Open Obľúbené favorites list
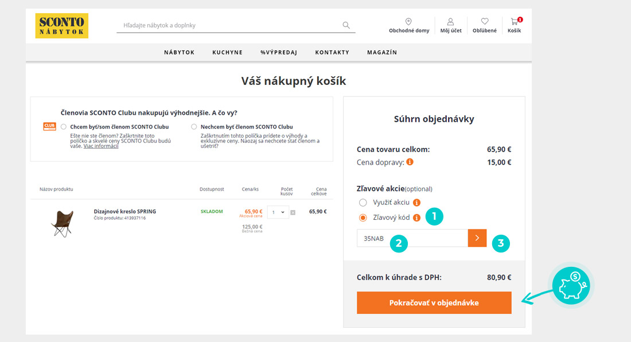The width and height of the screenshot is (631, 342). tap(485, 25)
